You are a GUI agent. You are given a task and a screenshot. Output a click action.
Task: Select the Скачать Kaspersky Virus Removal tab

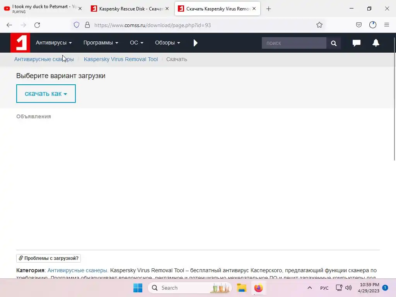pos(217,9)
